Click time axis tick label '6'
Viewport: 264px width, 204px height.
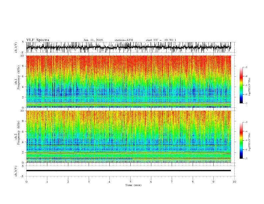151,182
